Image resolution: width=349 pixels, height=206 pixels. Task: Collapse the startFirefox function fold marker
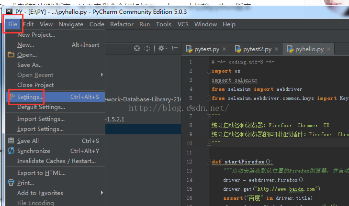(209, 162)
